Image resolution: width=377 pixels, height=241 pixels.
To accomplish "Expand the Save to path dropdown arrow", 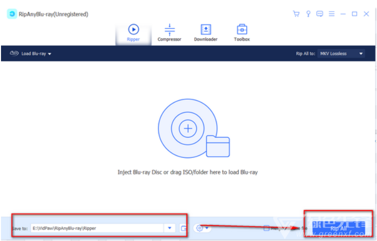I will [x=170, y=228].
